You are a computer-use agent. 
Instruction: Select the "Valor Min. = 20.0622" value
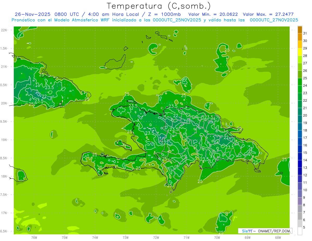213,14
